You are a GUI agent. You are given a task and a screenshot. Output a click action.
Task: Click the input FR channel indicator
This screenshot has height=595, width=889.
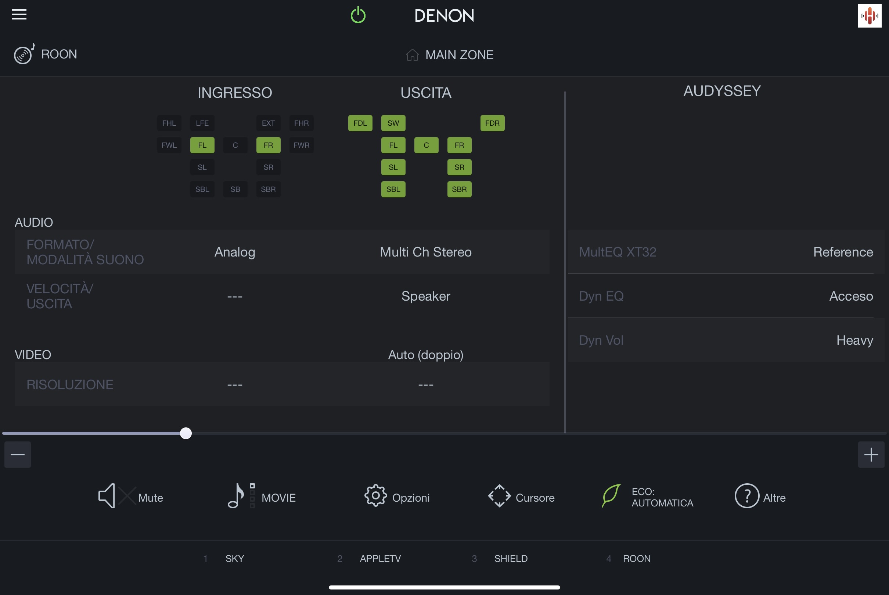tap(268, 145)
